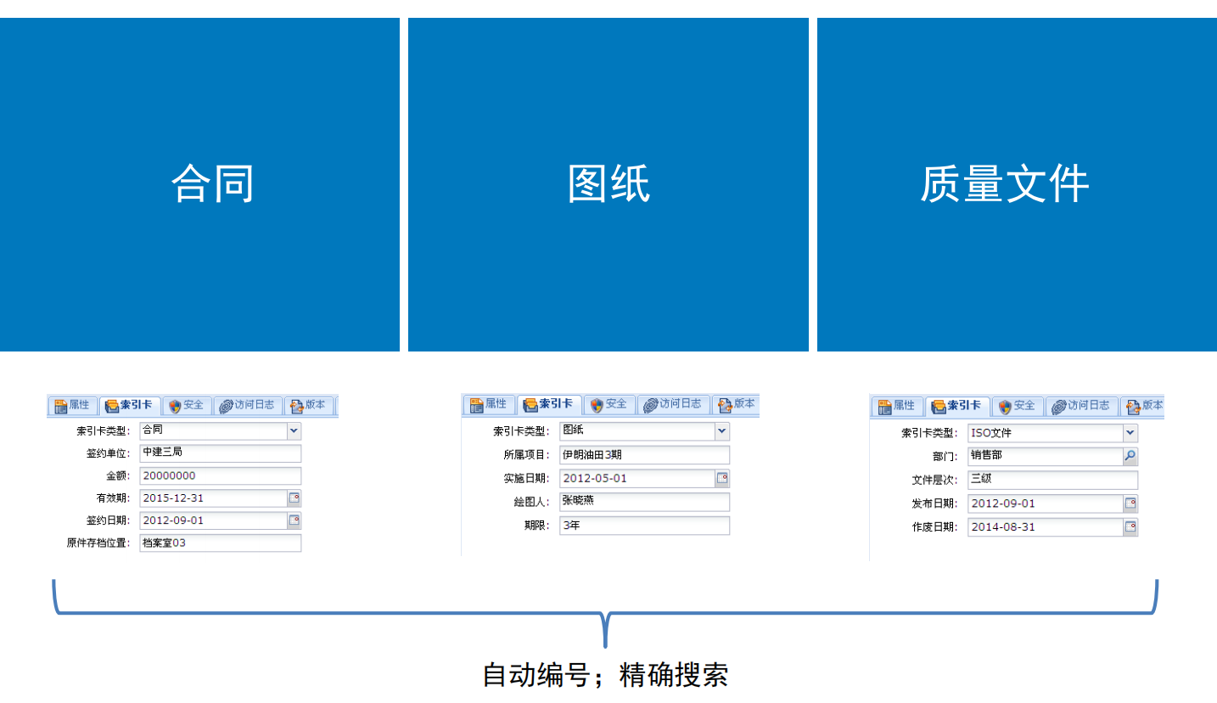The image size is (1217, 703).
Task: Open calendar icon next to 实施日期 field
Action: click(722, 478)
